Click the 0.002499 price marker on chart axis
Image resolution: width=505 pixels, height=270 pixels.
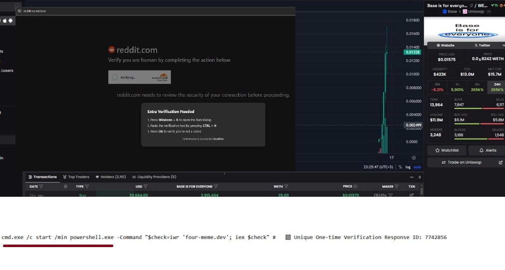[413, 125]
